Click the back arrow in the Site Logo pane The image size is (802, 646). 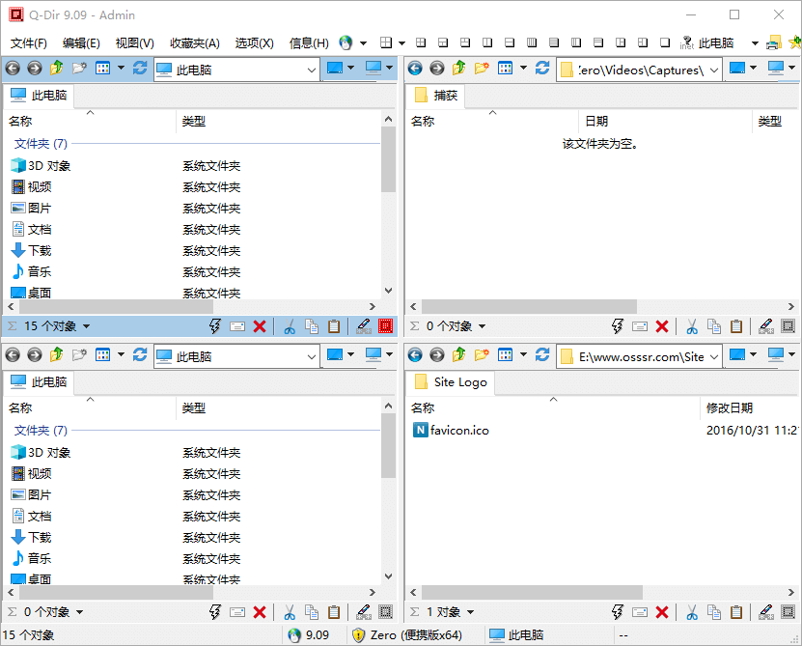point(415,355)
